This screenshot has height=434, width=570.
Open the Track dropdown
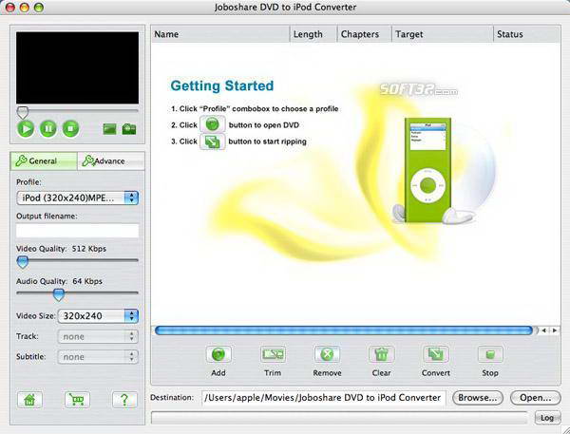click(x=98, y=336)
